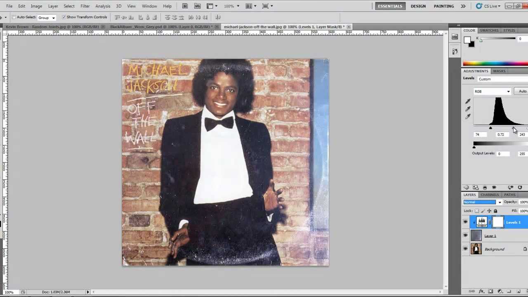Create a new layer icon
Screen dimensions: 528x297
pyautogui.click(x=518, y=292)
